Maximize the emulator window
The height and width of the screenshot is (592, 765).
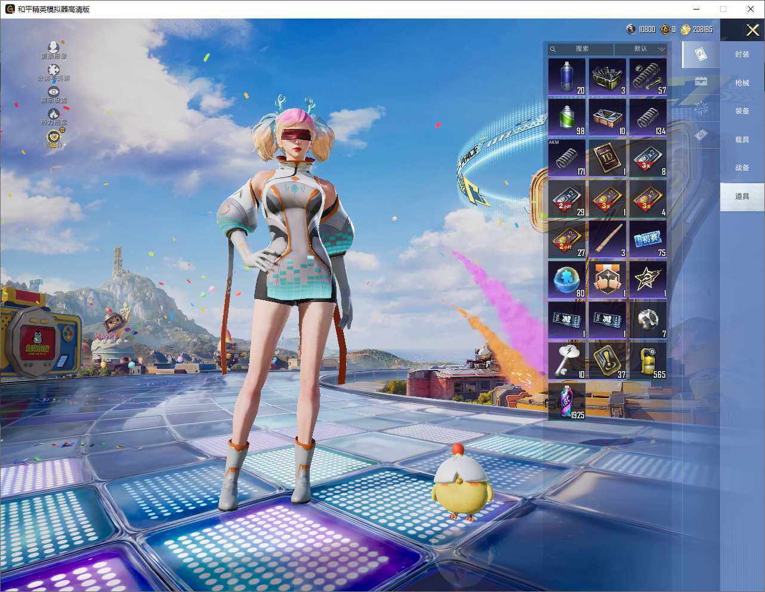[x=723, y=9]
